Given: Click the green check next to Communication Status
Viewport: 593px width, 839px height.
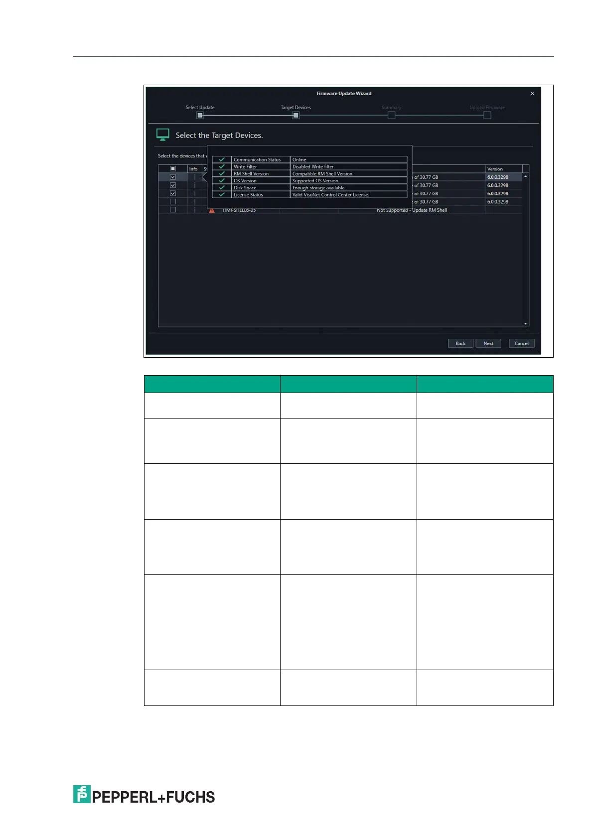Looking at the screenshot, I should (x=222, y=159).
